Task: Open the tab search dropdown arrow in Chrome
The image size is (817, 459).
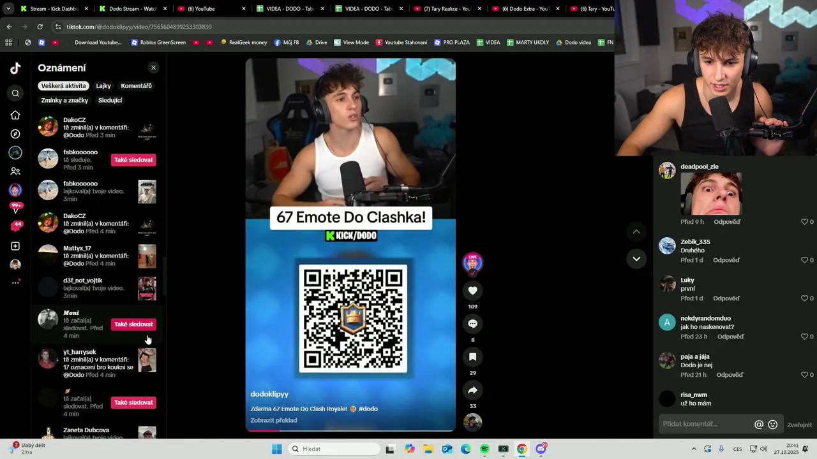Action: (9, 9)
